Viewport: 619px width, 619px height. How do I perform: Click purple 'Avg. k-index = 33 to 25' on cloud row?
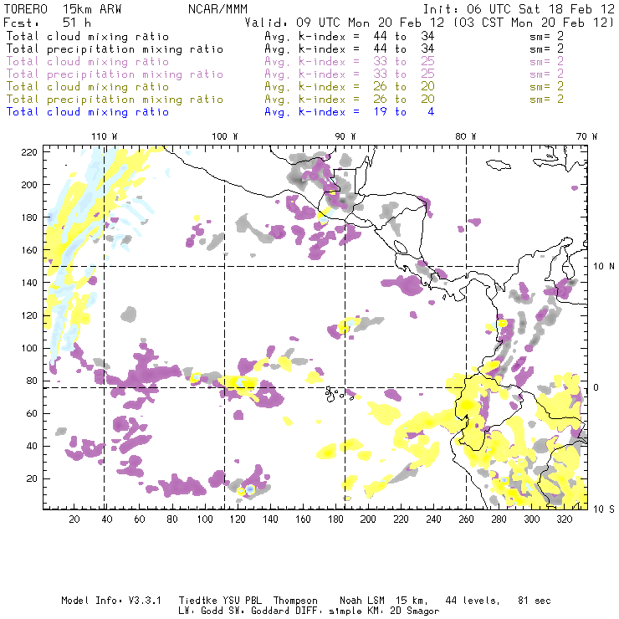(350, 62)
